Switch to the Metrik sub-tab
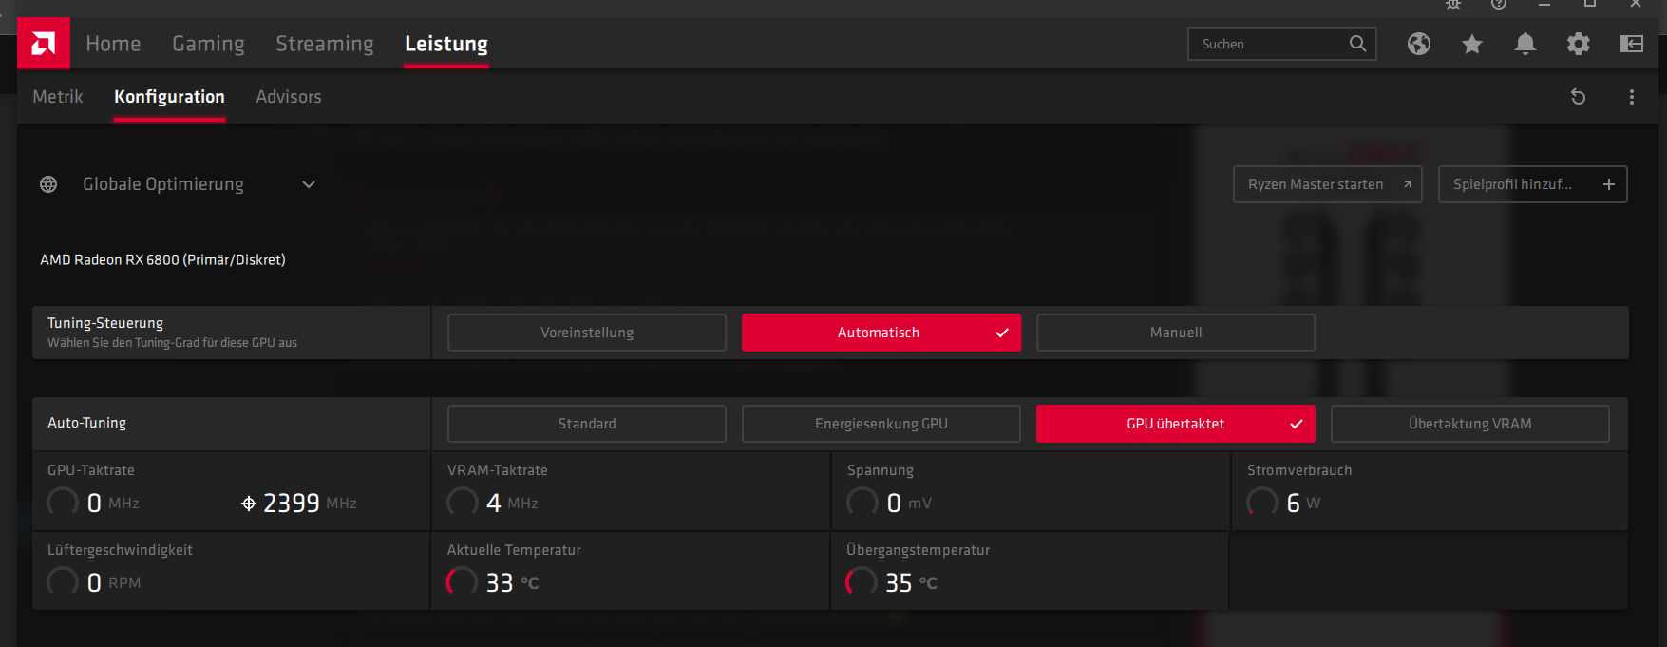This screenshot has height=647, width=1667. [x=58, y=97]
